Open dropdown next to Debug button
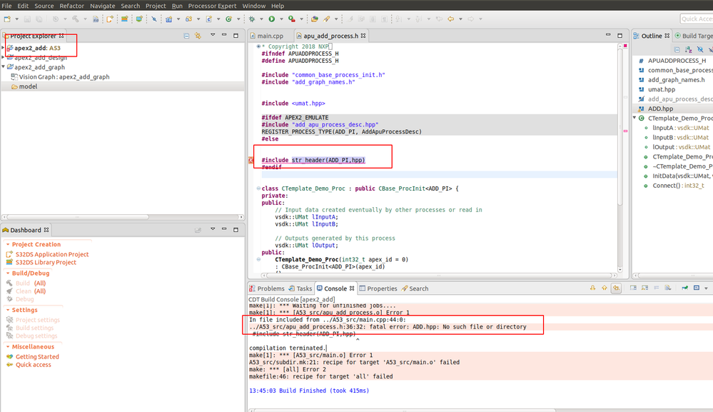This screenshot has width=713, height=412. click(261, 19)
